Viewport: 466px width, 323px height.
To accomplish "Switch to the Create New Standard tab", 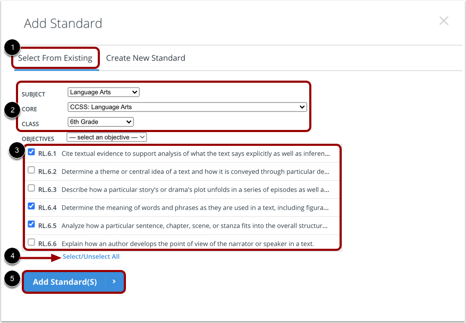I will click(145, 58).
